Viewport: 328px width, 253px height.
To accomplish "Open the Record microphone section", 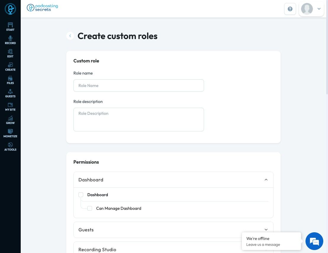I will 10,40.
